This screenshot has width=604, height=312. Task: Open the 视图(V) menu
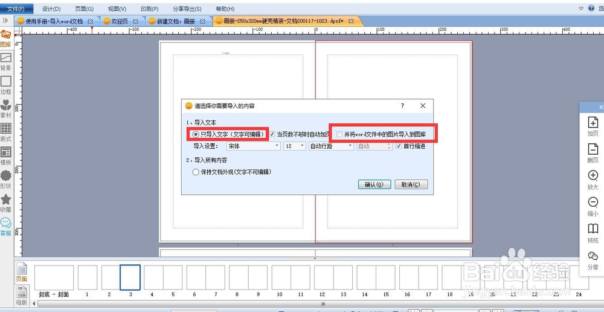click(117, 9)
